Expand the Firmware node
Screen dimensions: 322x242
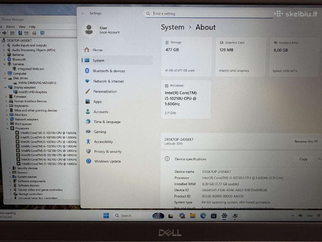click(6, 97)
